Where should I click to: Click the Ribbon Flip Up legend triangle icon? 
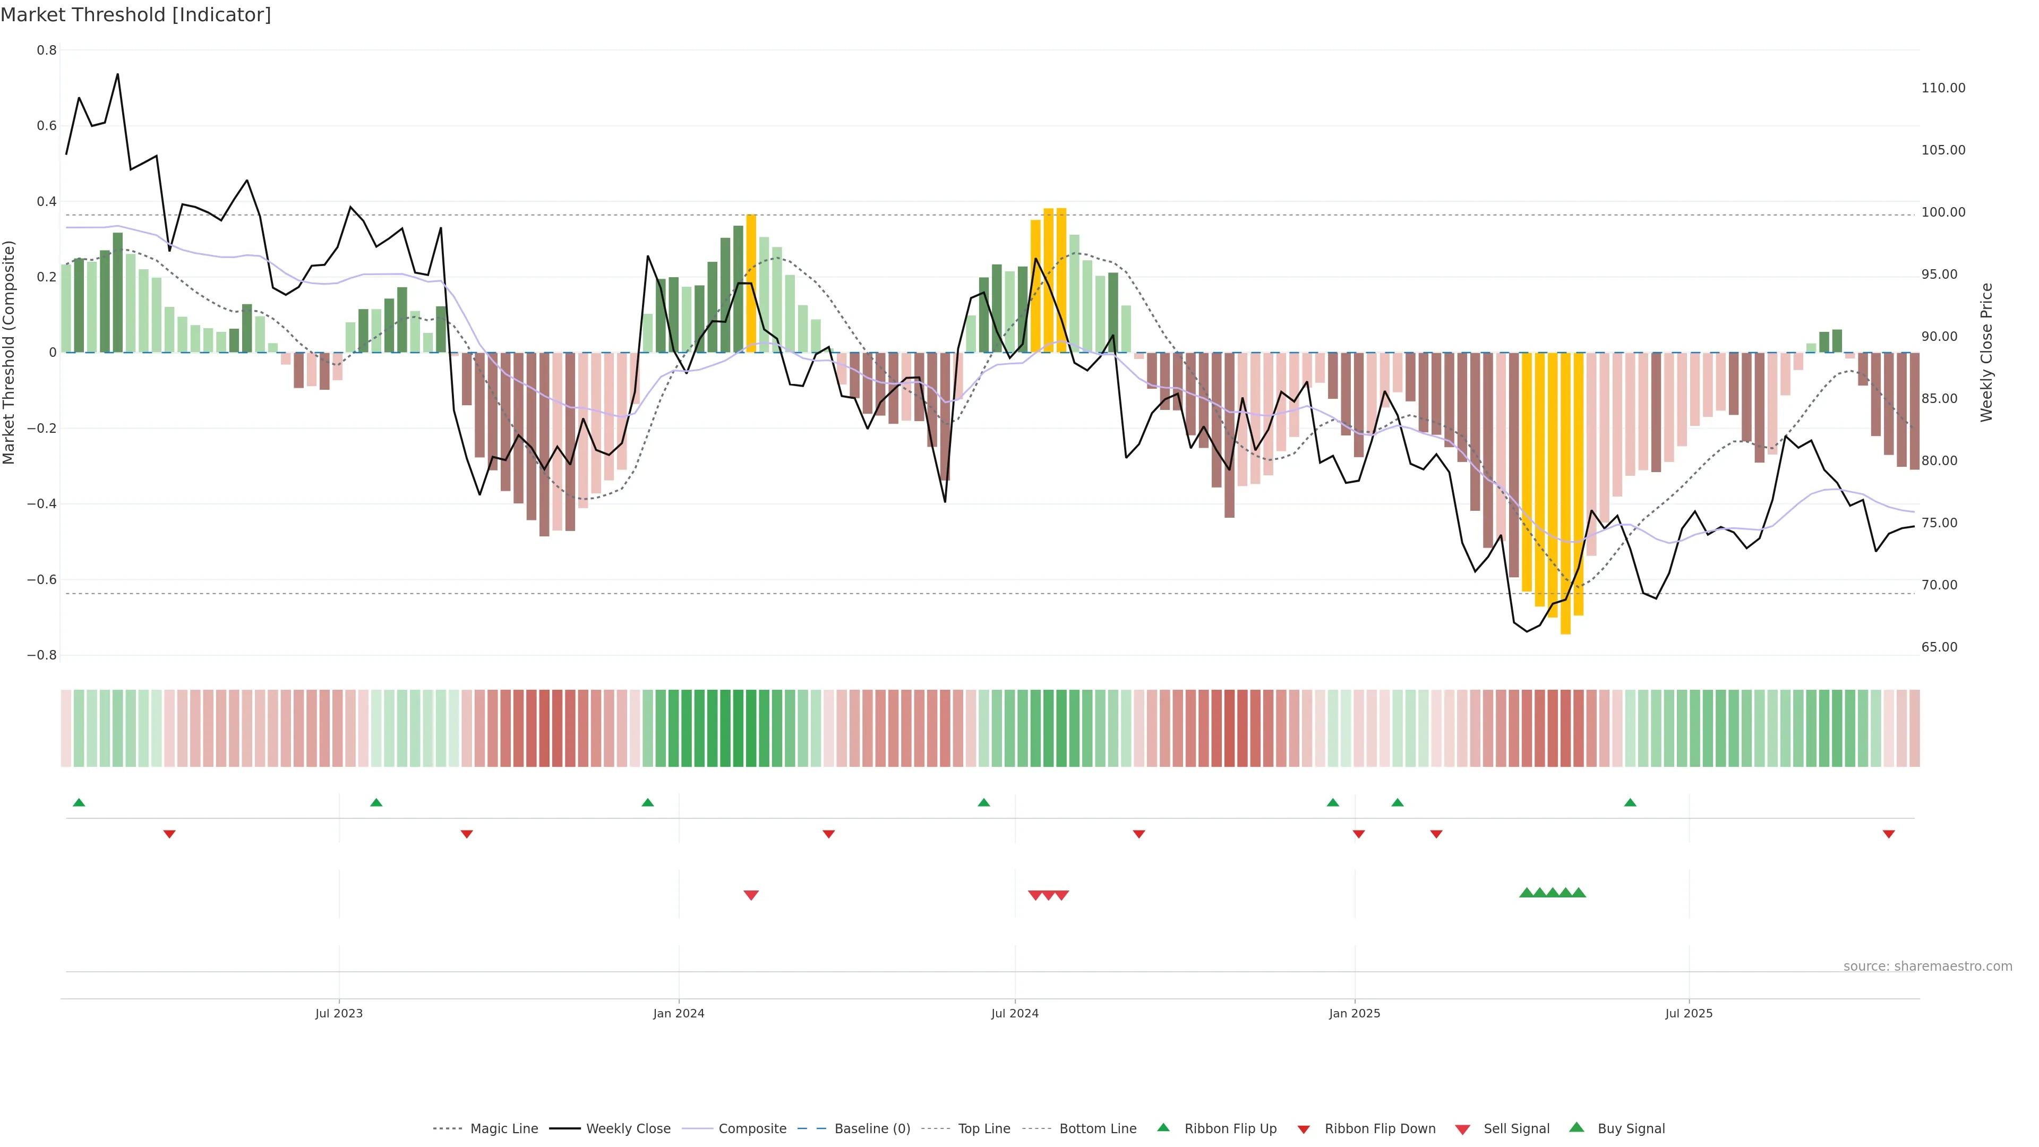click(x=1163, y=1127)
